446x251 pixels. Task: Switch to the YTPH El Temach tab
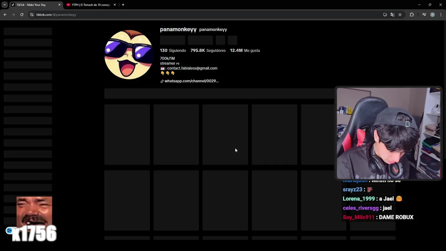coord(91,5)
